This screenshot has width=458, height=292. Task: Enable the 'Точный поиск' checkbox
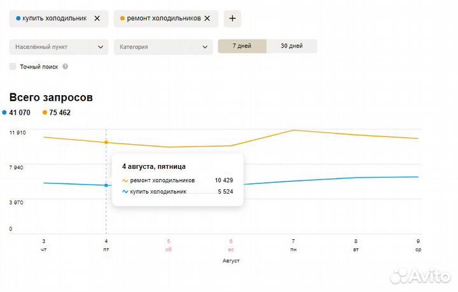13,67
